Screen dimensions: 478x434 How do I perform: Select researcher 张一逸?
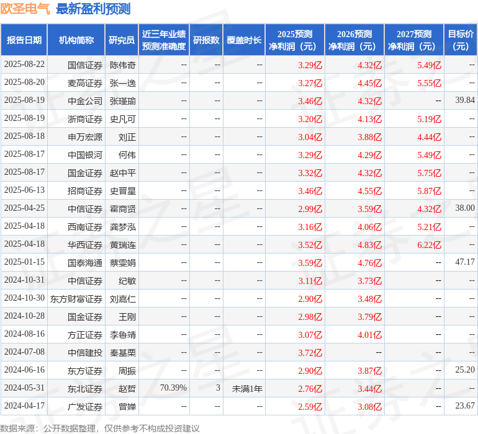point(123,83)
